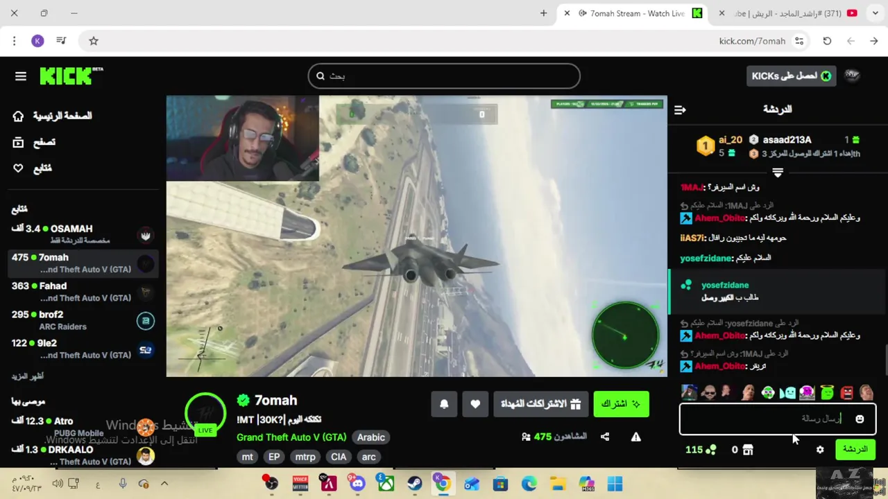The image size is (888, 499).
Task: Open the 7omah channel name link
Action: (x=275, y=400)
